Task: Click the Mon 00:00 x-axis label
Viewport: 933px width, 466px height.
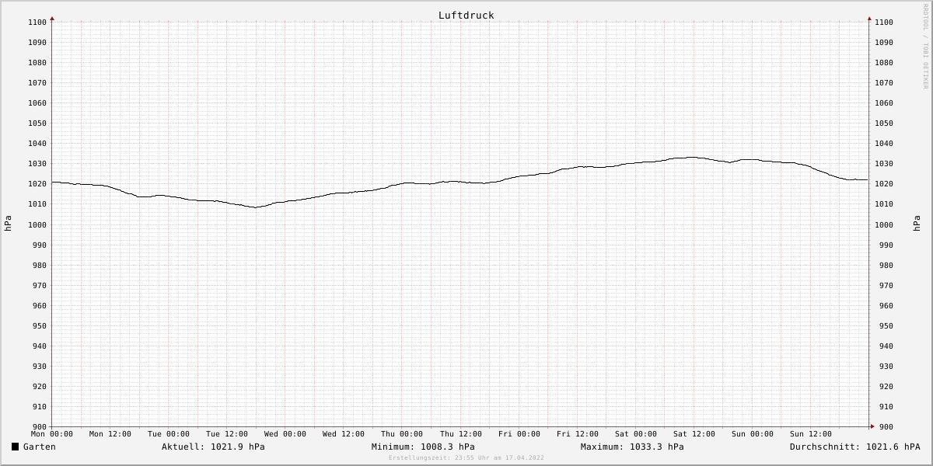Action: point(52,434)
